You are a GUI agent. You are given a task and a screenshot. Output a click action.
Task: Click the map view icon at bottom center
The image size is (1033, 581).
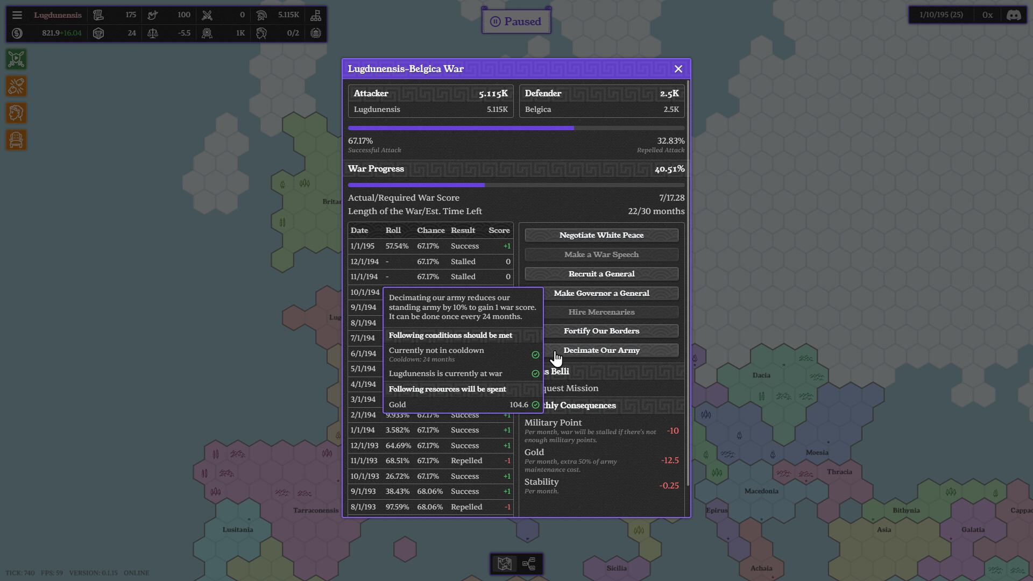[x=504, y=564]
